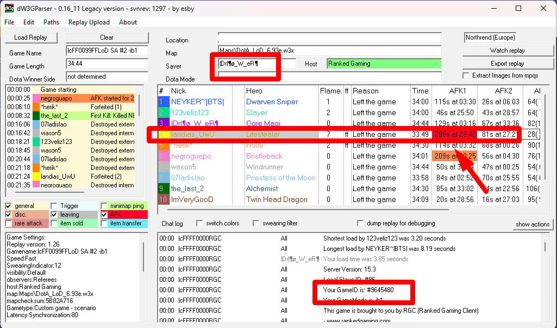The height and width of the screenshot is (328, 557).
Task: Click the green Host field
Action: [x=384, y=64]
